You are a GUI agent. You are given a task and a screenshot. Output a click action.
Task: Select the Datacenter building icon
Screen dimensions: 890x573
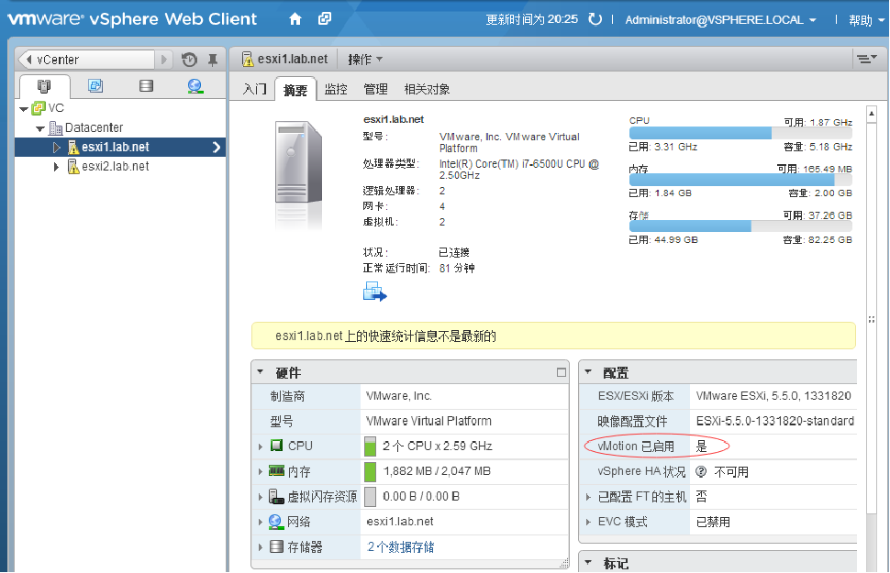(56, 128)
